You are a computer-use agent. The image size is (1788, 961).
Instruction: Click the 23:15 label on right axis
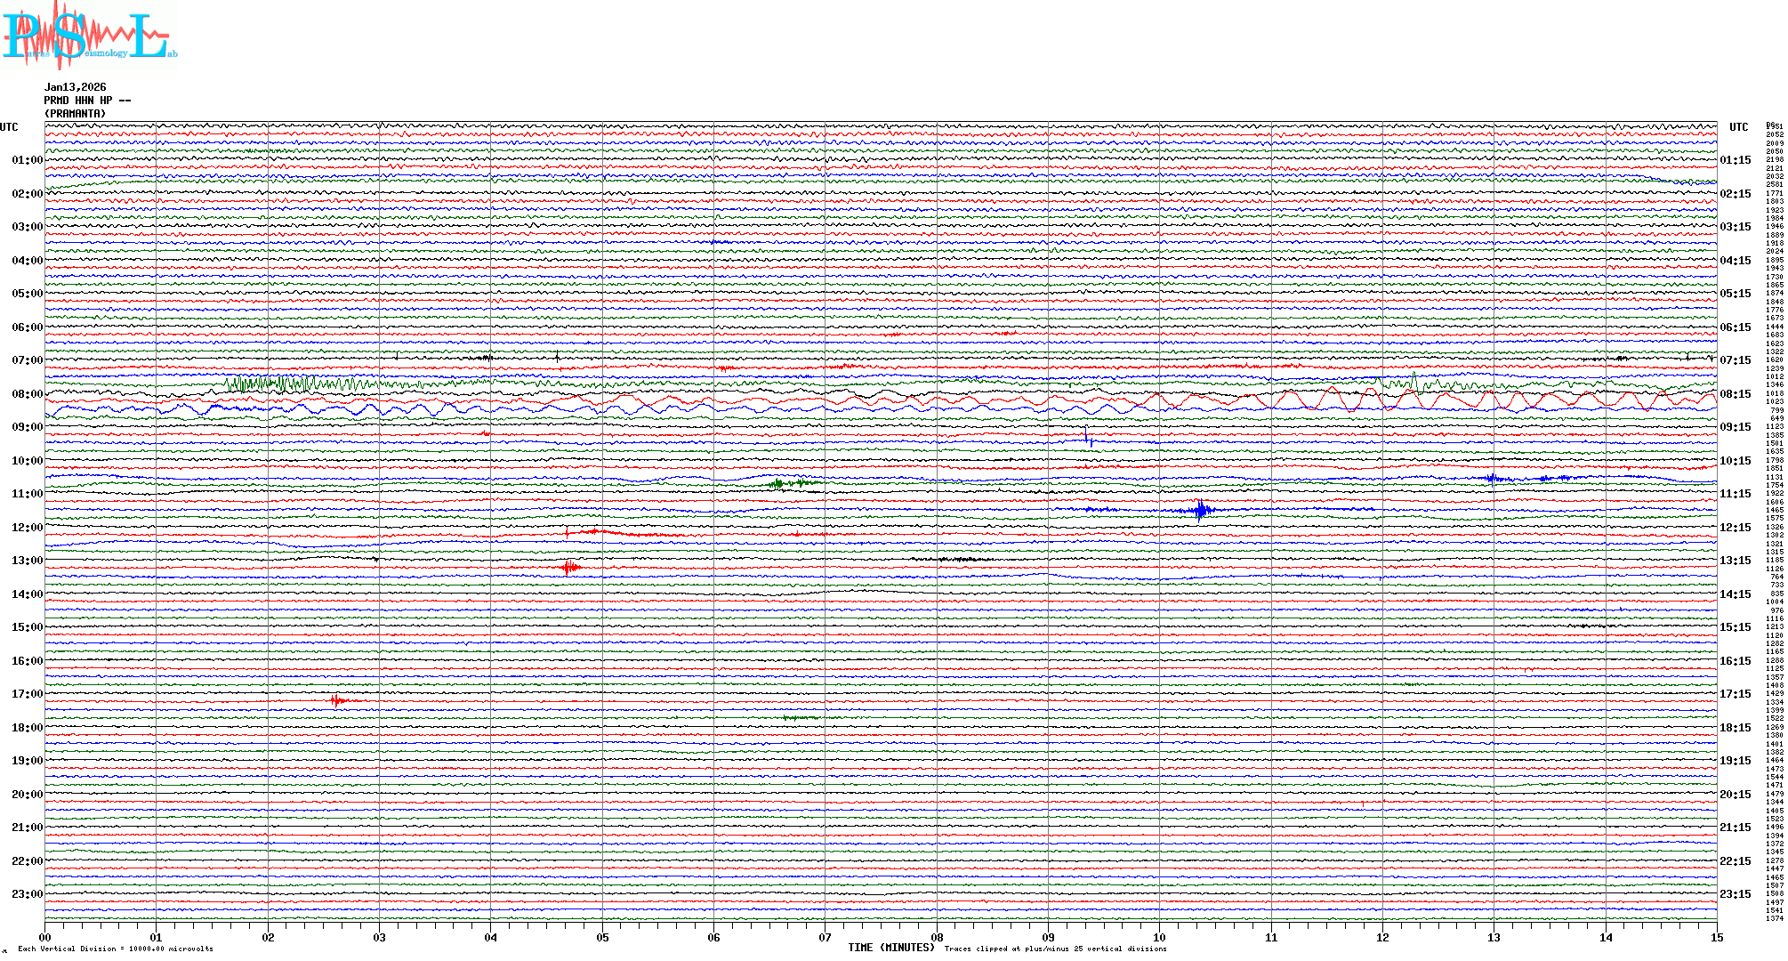pos(1736,894)
